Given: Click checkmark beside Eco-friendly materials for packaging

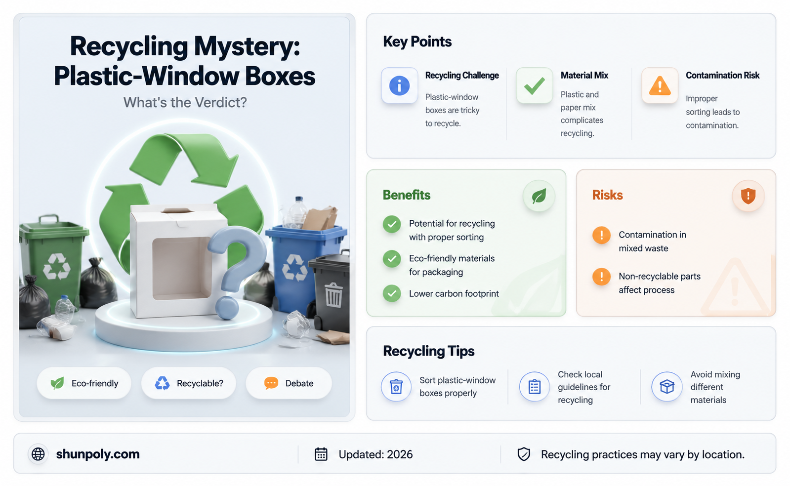Looking at the screenshot, I should (392, 258).
